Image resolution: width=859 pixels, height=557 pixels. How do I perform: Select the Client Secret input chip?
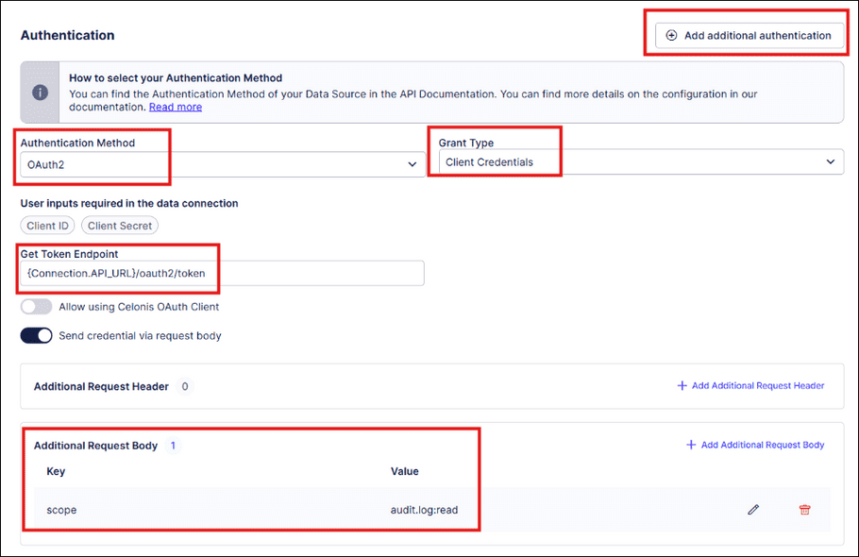tap(119, 225)
